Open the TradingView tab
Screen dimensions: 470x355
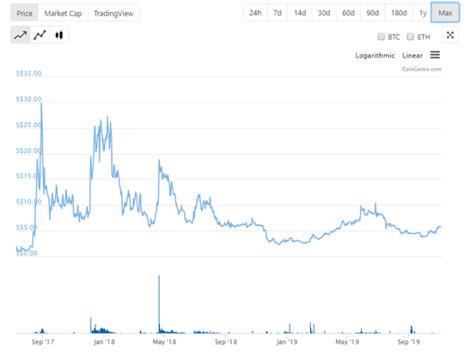point(113,13)
